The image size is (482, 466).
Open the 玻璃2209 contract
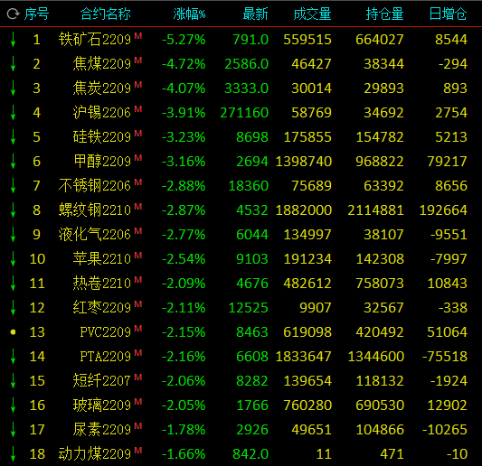point(102,405)
